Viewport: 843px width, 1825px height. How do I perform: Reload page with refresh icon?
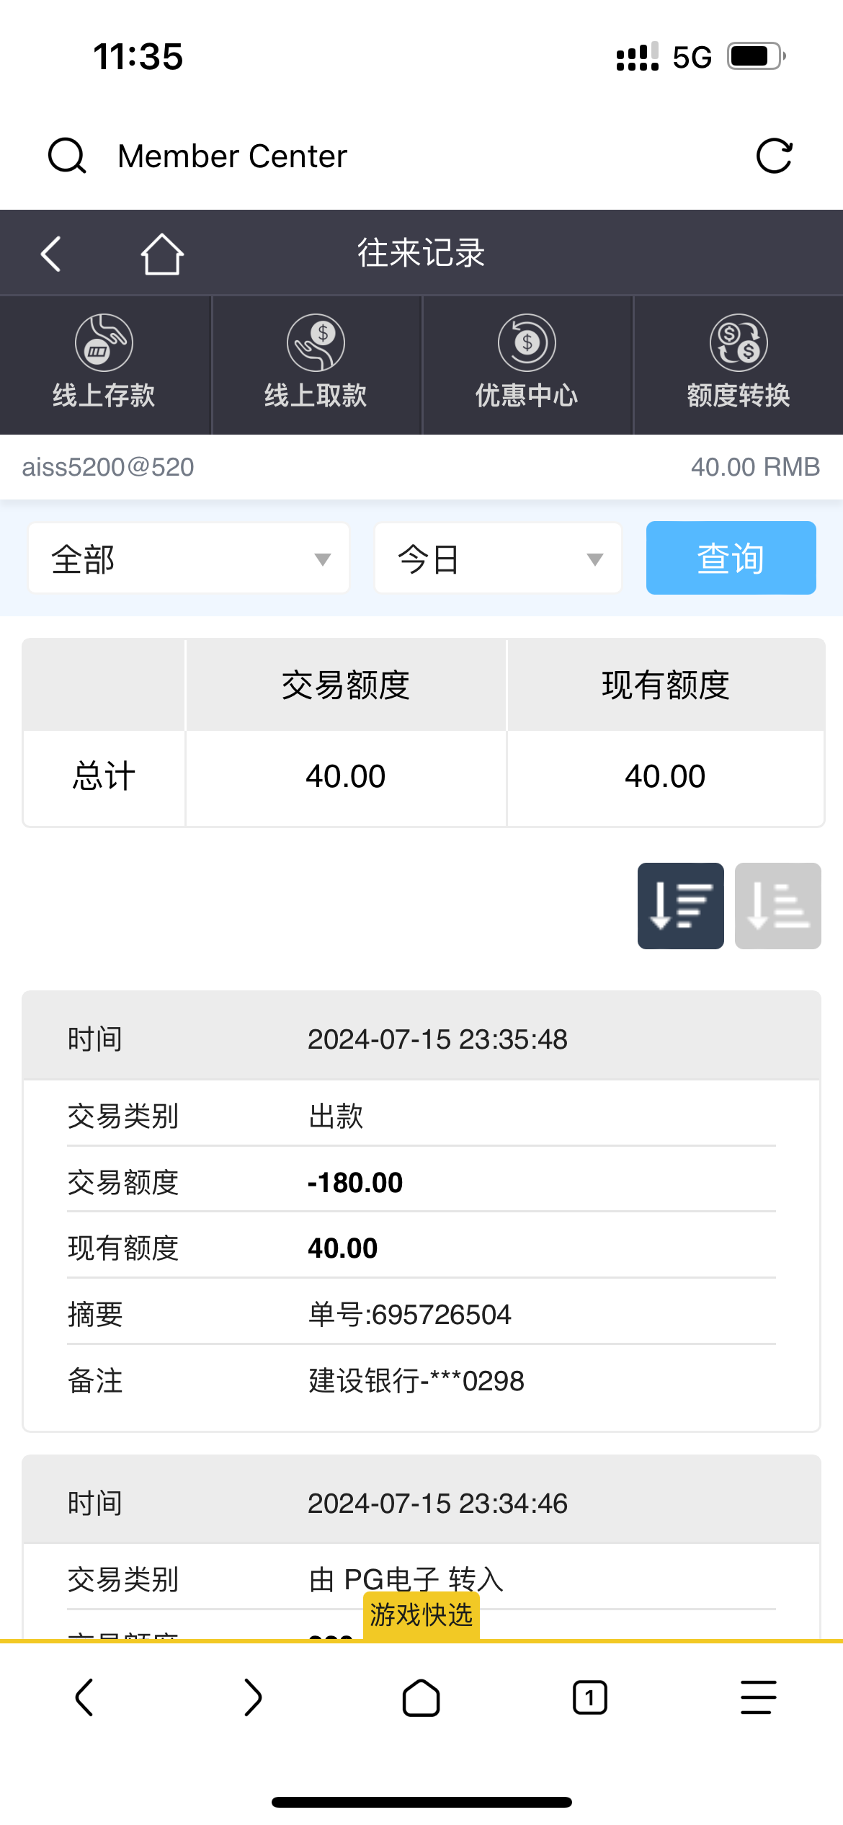tap(775, 156)
